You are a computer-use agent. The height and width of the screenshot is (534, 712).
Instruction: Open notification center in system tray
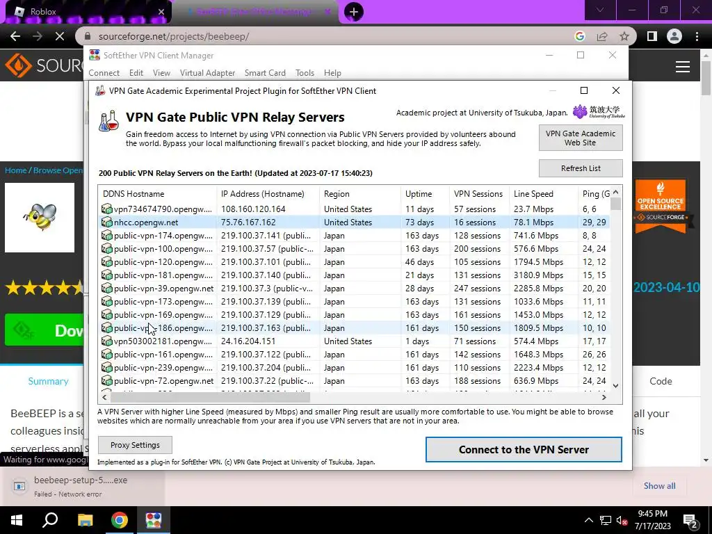coord(690,520)
